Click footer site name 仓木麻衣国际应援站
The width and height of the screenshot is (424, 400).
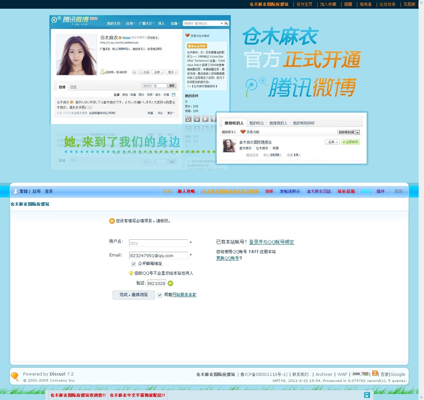pyautogui.click(x=216, y=375)
